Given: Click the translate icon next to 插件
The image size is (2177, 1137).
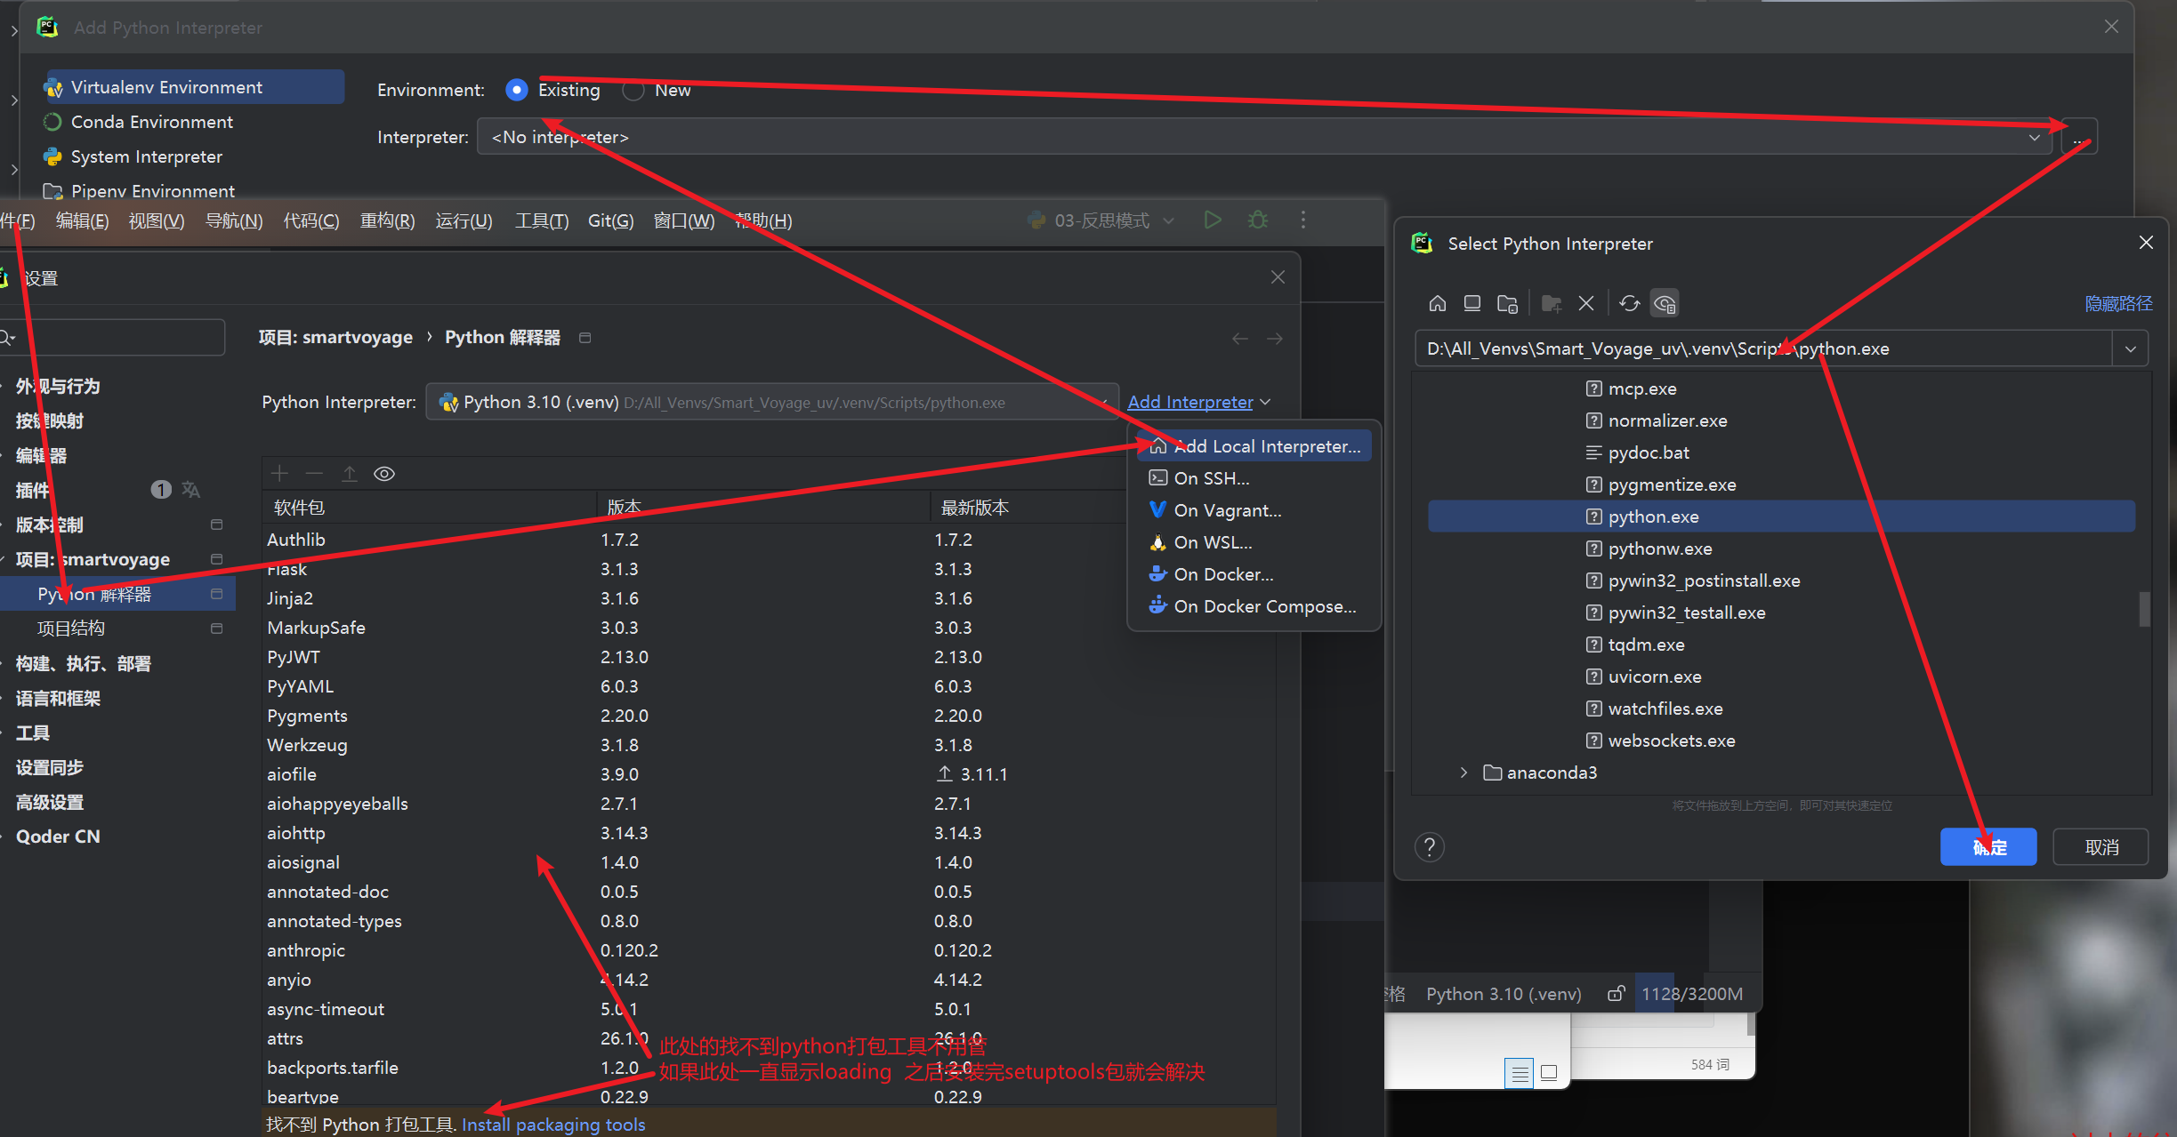Looking at the screenshot, I should (190, 490).
